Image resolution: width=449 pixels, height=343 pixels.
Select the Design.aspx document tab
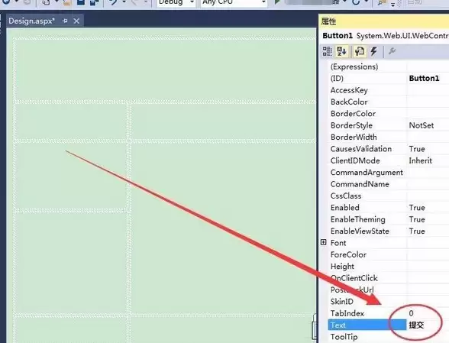tap(31, 21)
